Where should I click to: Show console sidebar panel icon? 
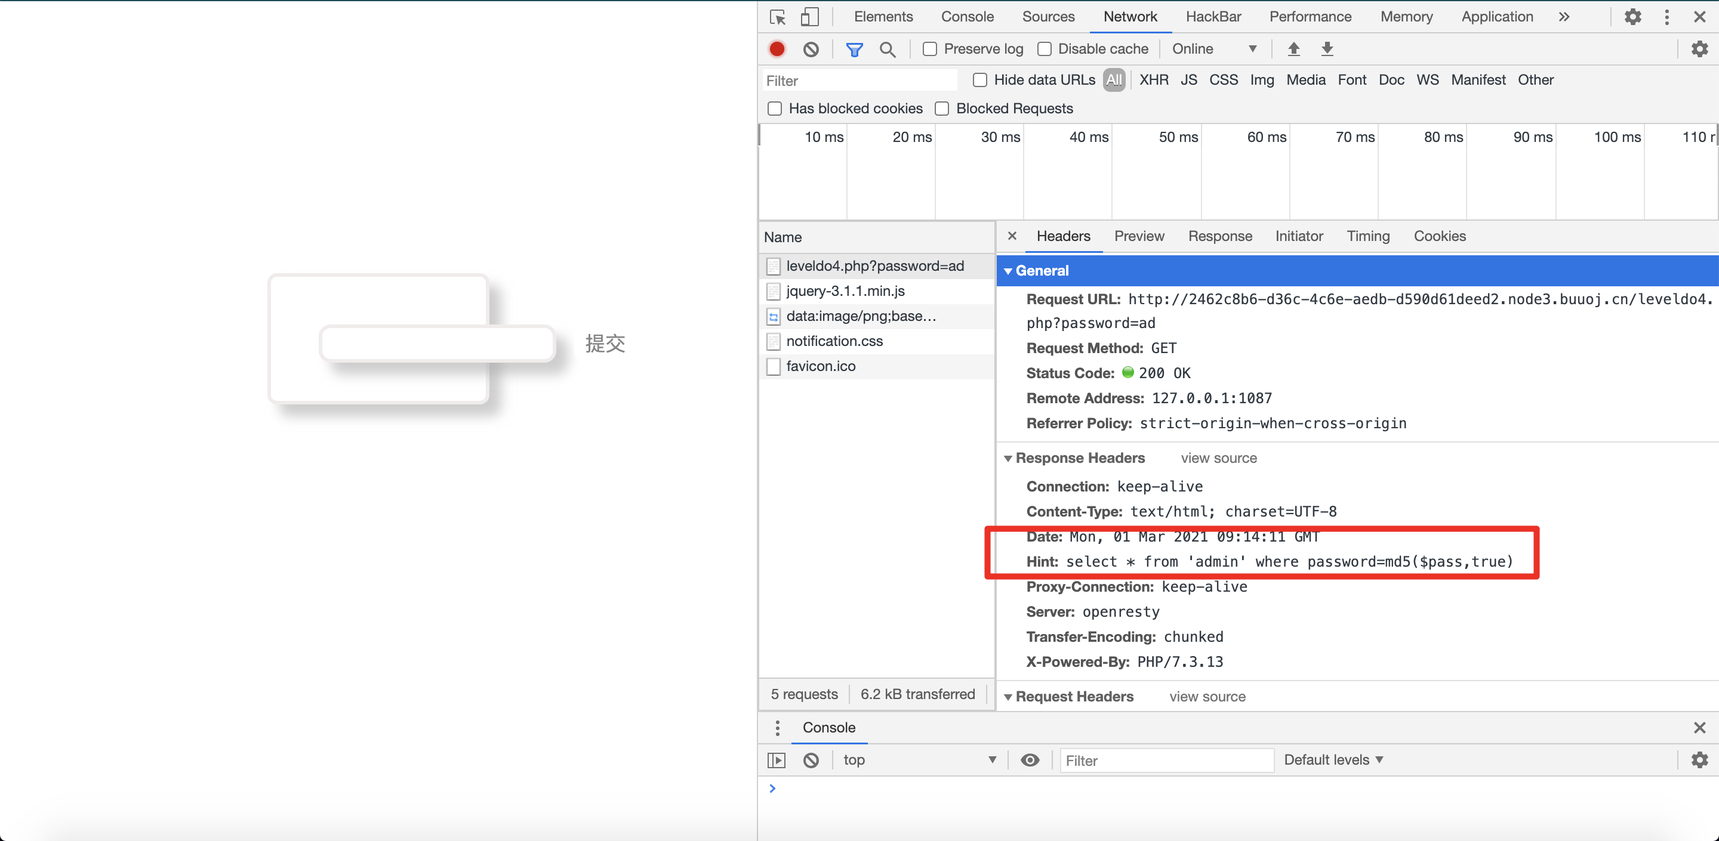point(777,760)
